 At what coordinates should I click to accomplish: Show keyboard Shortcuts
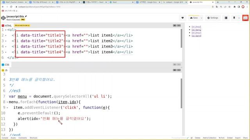[34, 138]
